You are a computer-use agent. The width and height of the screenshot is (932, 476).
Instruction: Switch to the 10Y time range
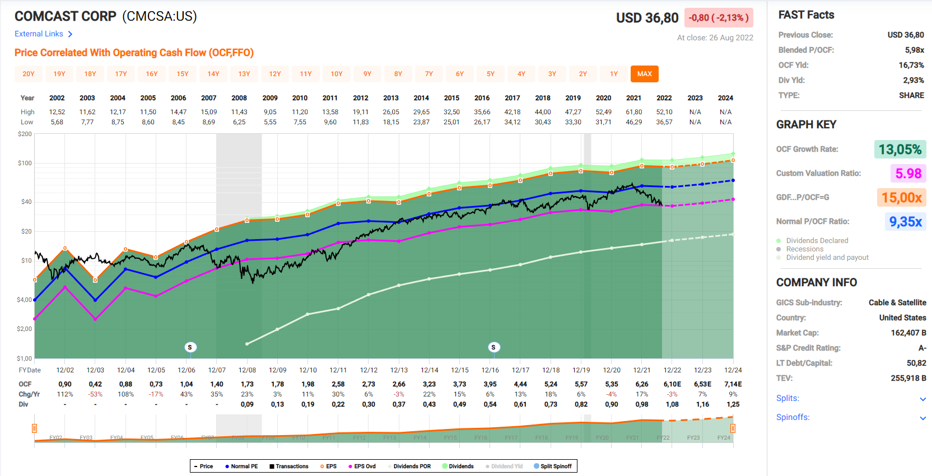tap(337, 74)
